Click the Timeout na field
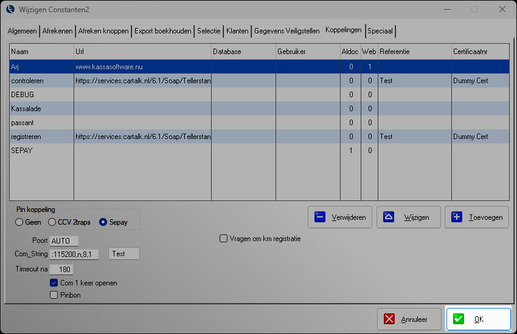 pyautogui.click(x=62, y=269)
